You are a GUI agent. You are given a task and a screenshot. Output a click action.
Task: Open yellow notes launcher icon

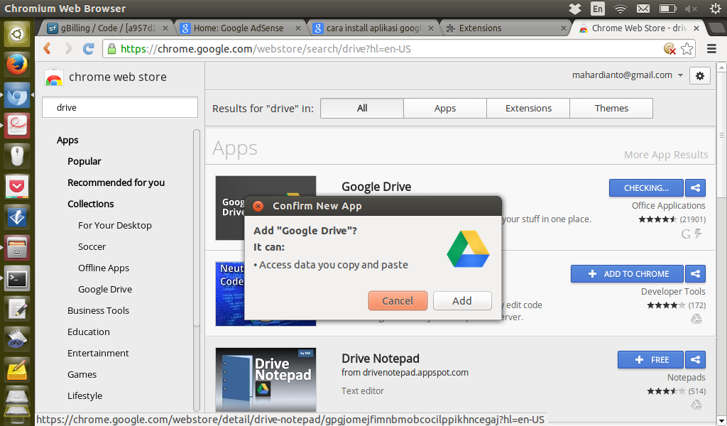17,371
